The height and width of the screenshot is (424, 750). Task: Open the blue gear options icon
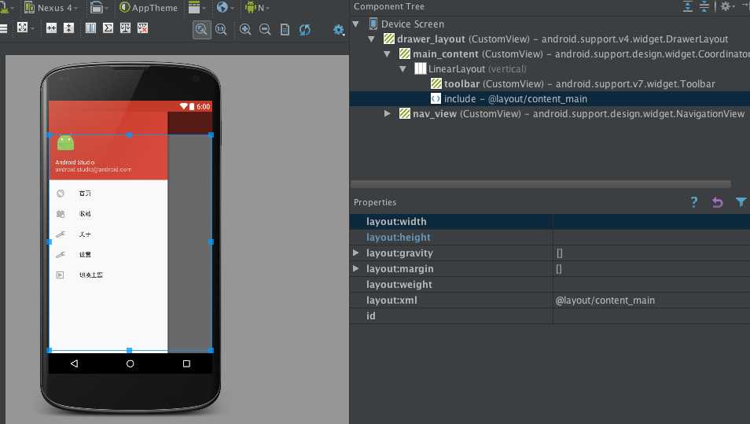coord(339,30)
